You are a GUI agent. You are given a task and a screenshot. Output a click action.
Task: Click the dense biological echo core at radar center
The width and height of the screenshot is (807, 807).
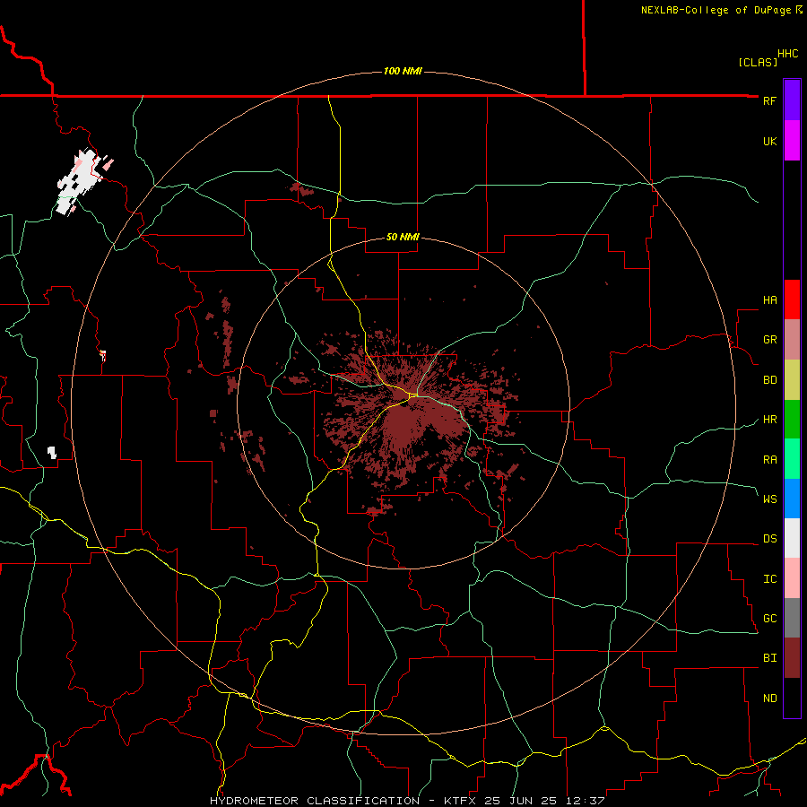pos(405,425)
